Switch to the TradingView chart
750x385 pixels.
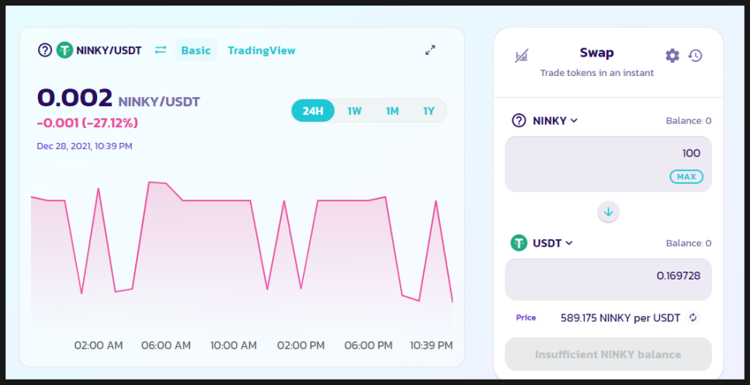[262, 50]
